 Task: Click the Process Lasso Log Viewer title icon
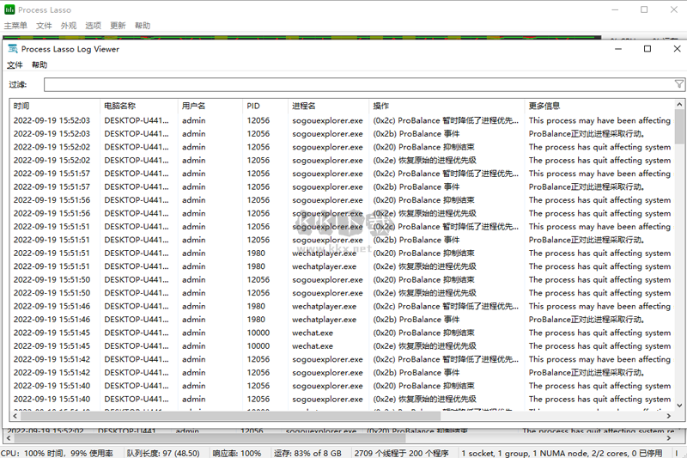(13, 49)
